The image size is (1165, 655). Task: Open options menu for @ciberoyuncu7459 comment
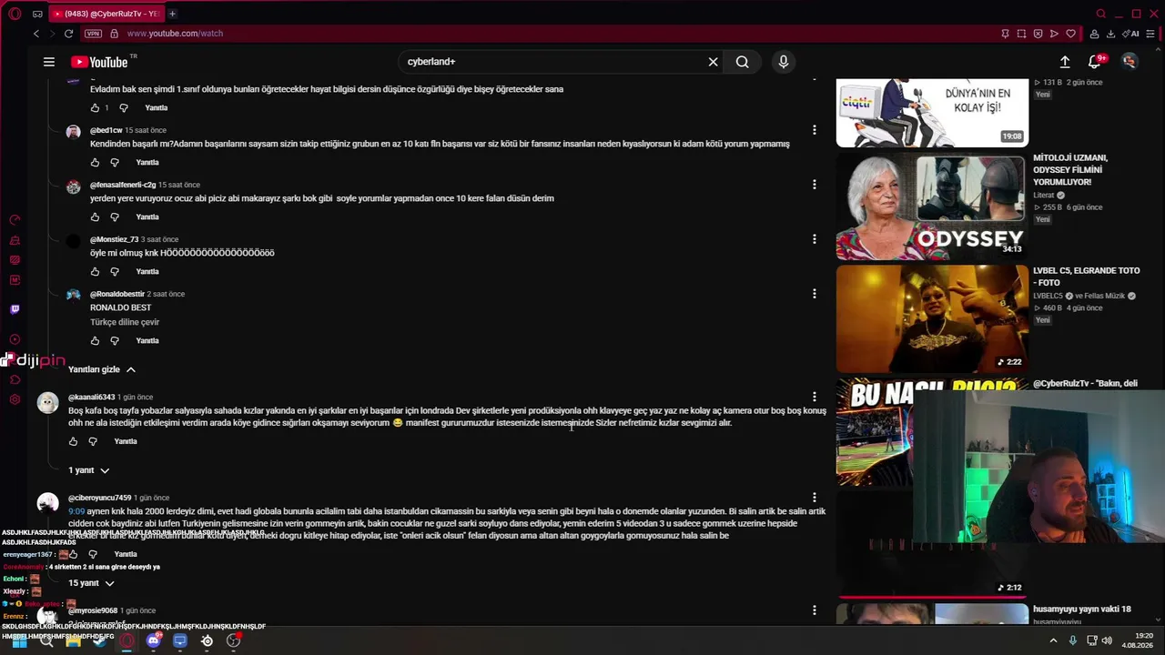815,498
